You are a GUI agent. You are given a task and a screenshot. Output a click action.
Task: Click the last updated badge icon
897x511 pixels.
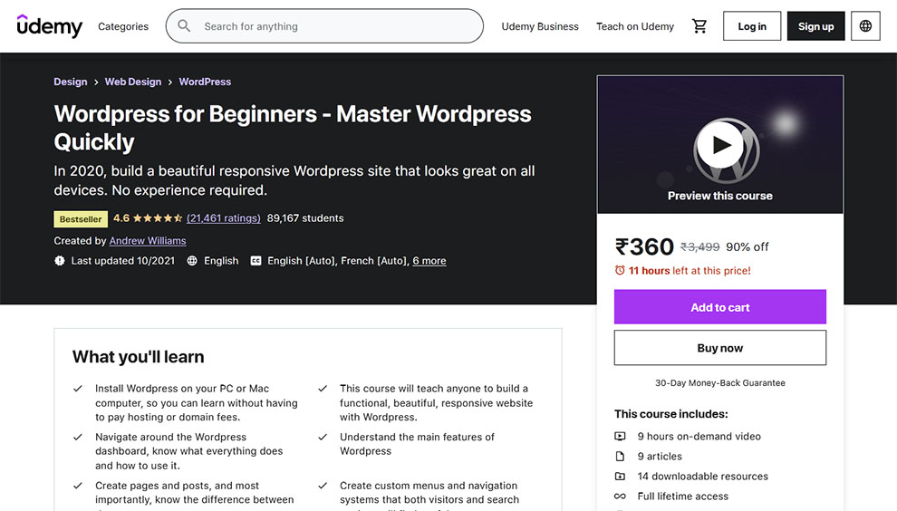click(x=60, y=261)
